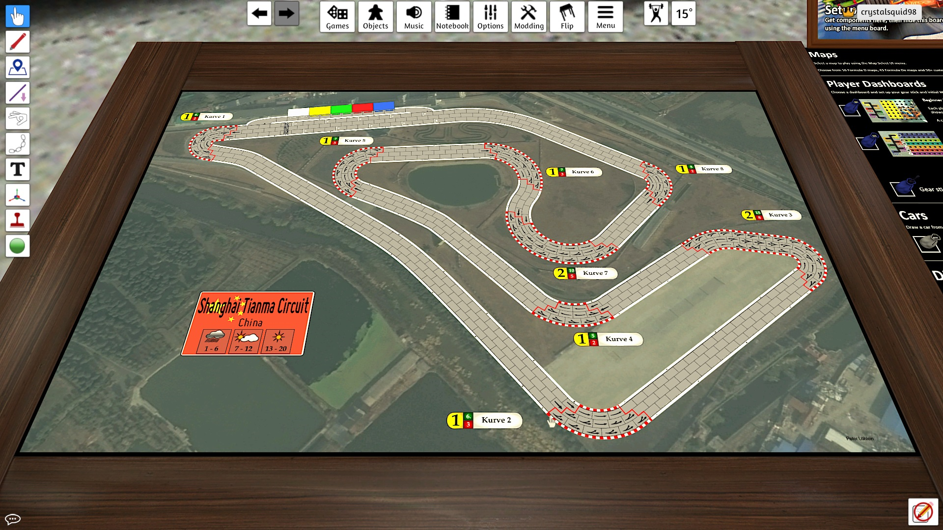The width and height of the screenshot is (943, 530).
Task: Select the Text T tool
Action: (18, 170)
